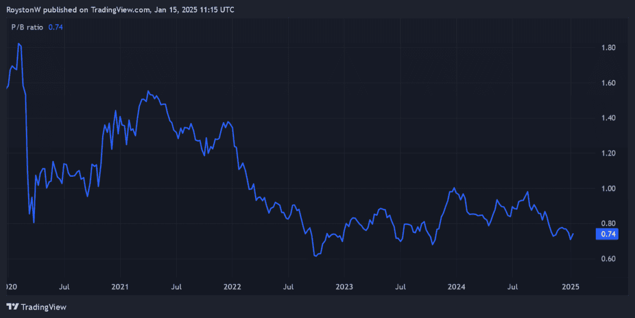Screen dimensions: 635x318
Task: Click the 1.40 price axis label
Action: point(609,118)
